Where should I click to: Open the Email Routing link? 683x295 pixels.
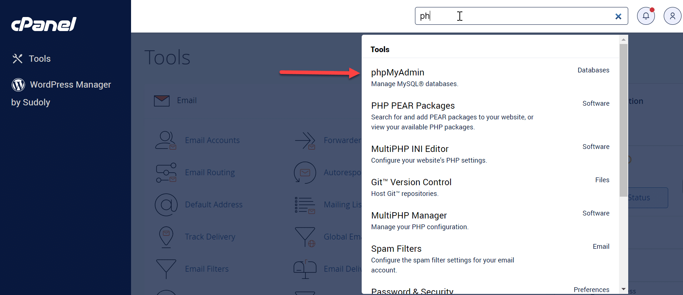click(210, 173)
